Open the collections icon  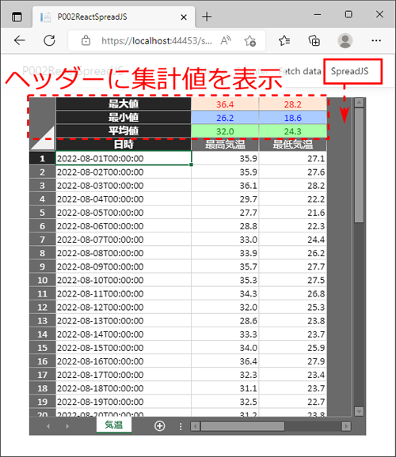point(314,40)
